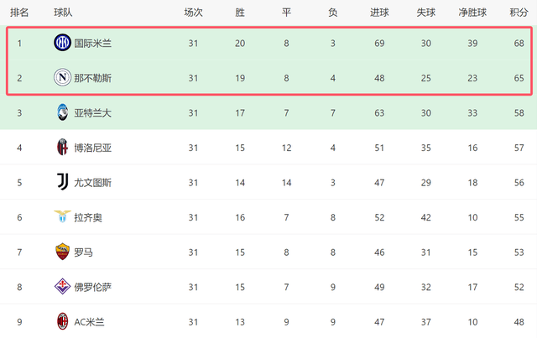Viewport: 537px width, 338px height.
Task: Sort by the 积分 points column header
Action: (519, 13)
